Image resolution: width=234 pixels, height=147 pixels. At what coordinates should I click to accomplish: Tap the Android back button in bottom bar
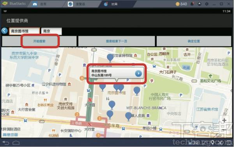pyautogui.click(x=6, y=143)
